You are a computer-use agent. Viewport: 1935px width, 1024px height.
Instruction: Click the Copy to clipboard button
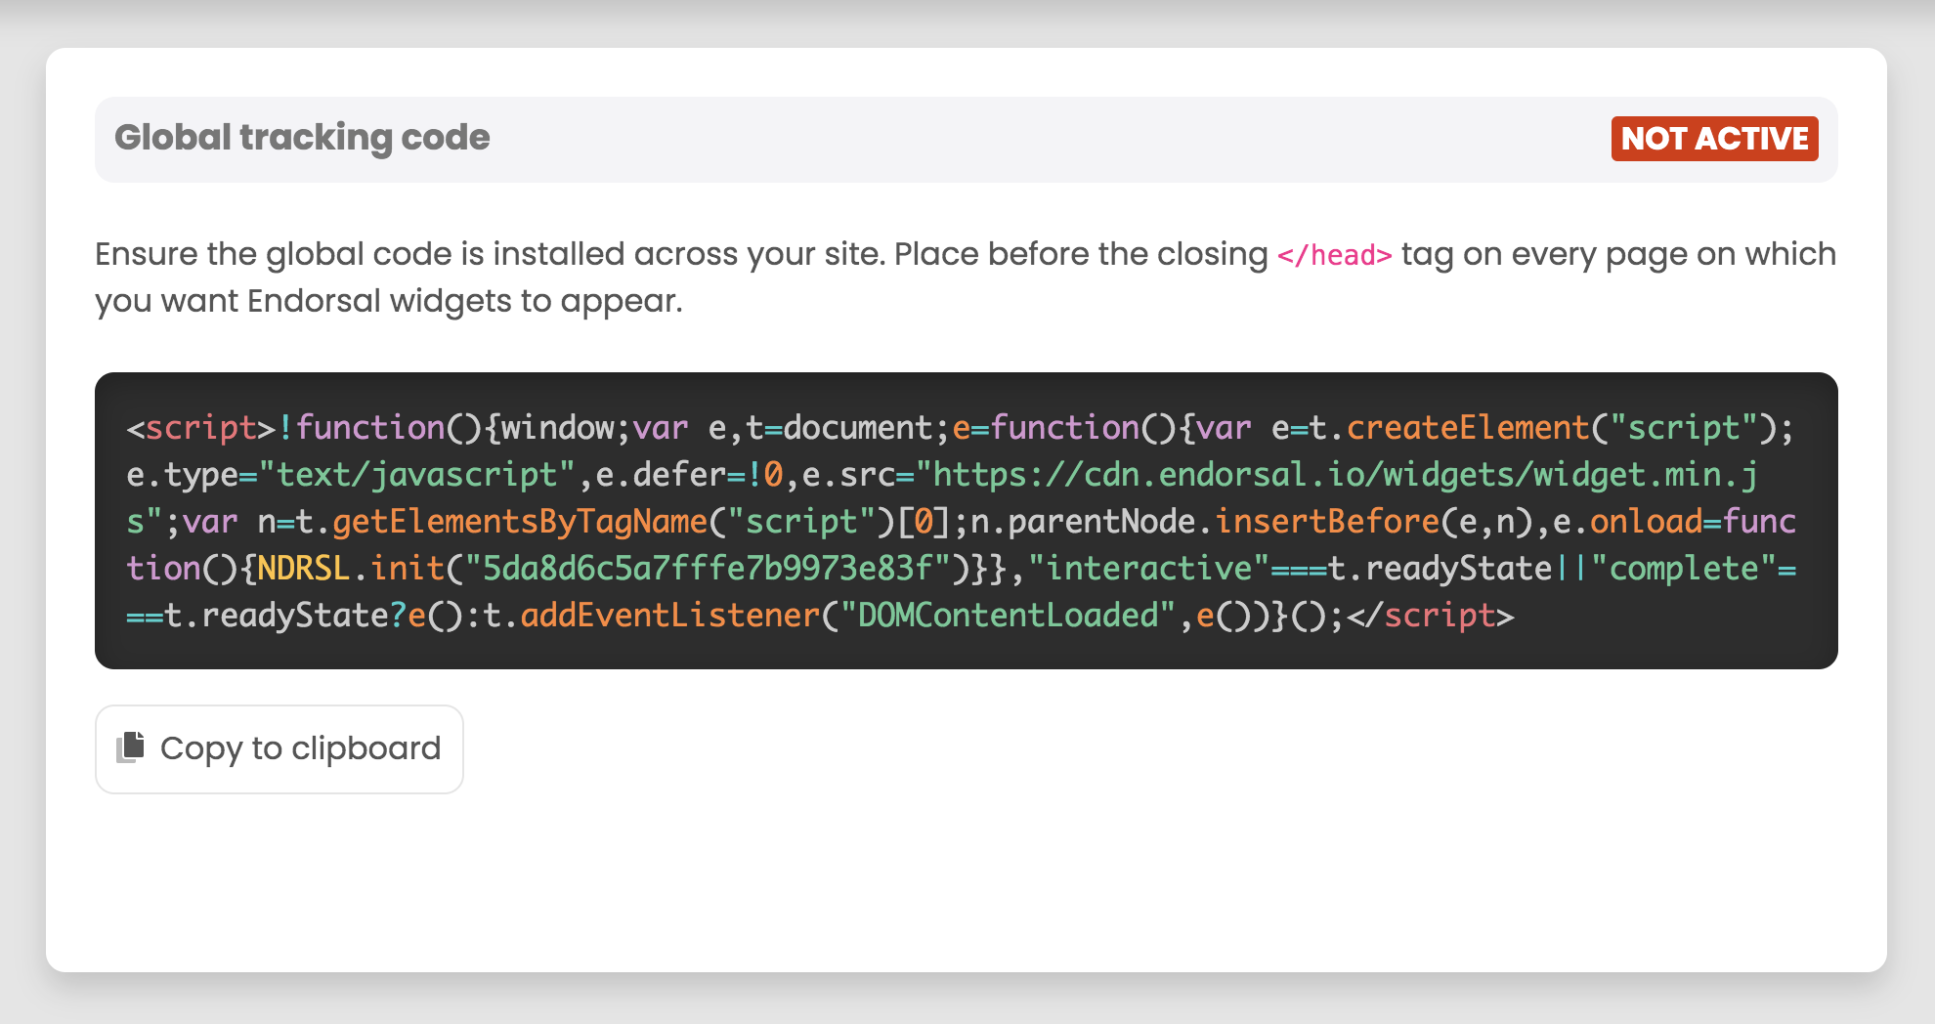(x=279, y=748)
